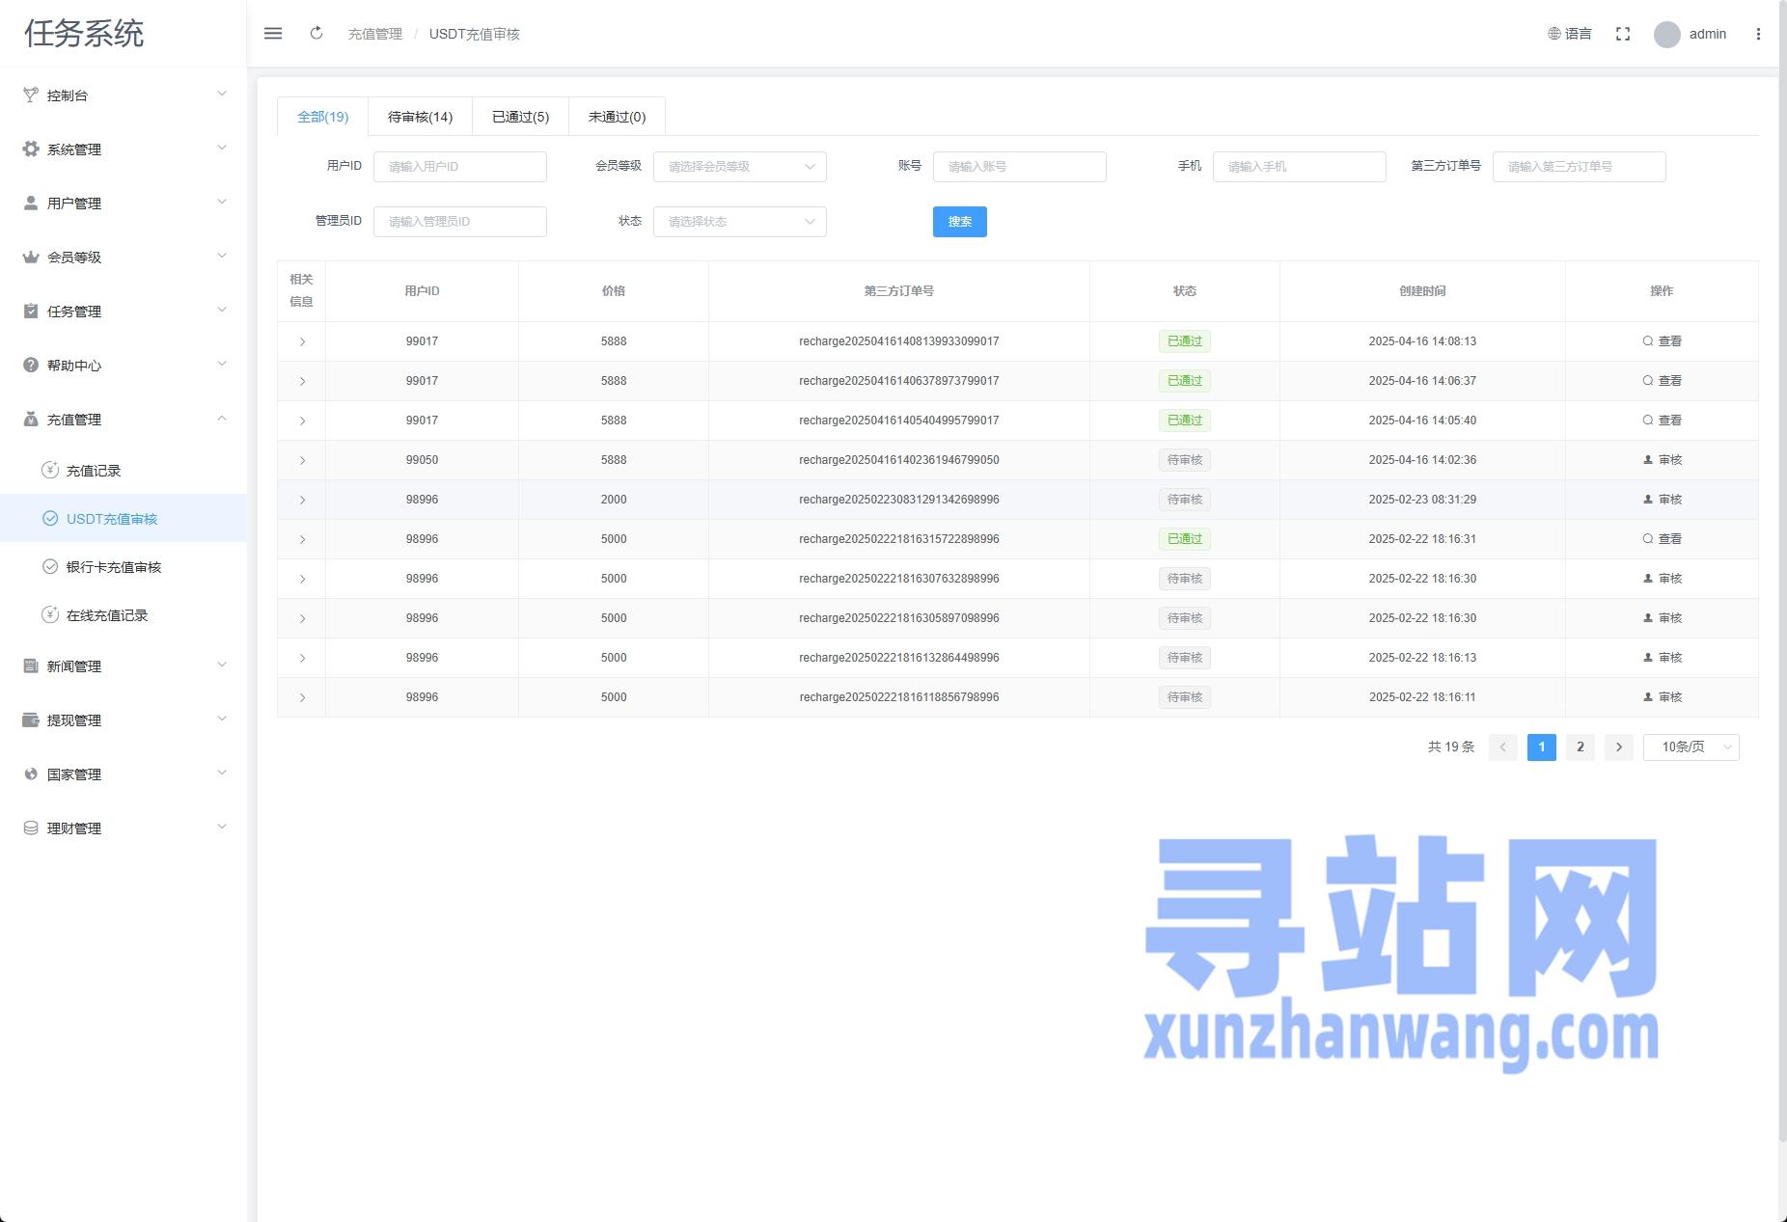
Task: Expand details for user 99050 row
Action: [302, 461]
